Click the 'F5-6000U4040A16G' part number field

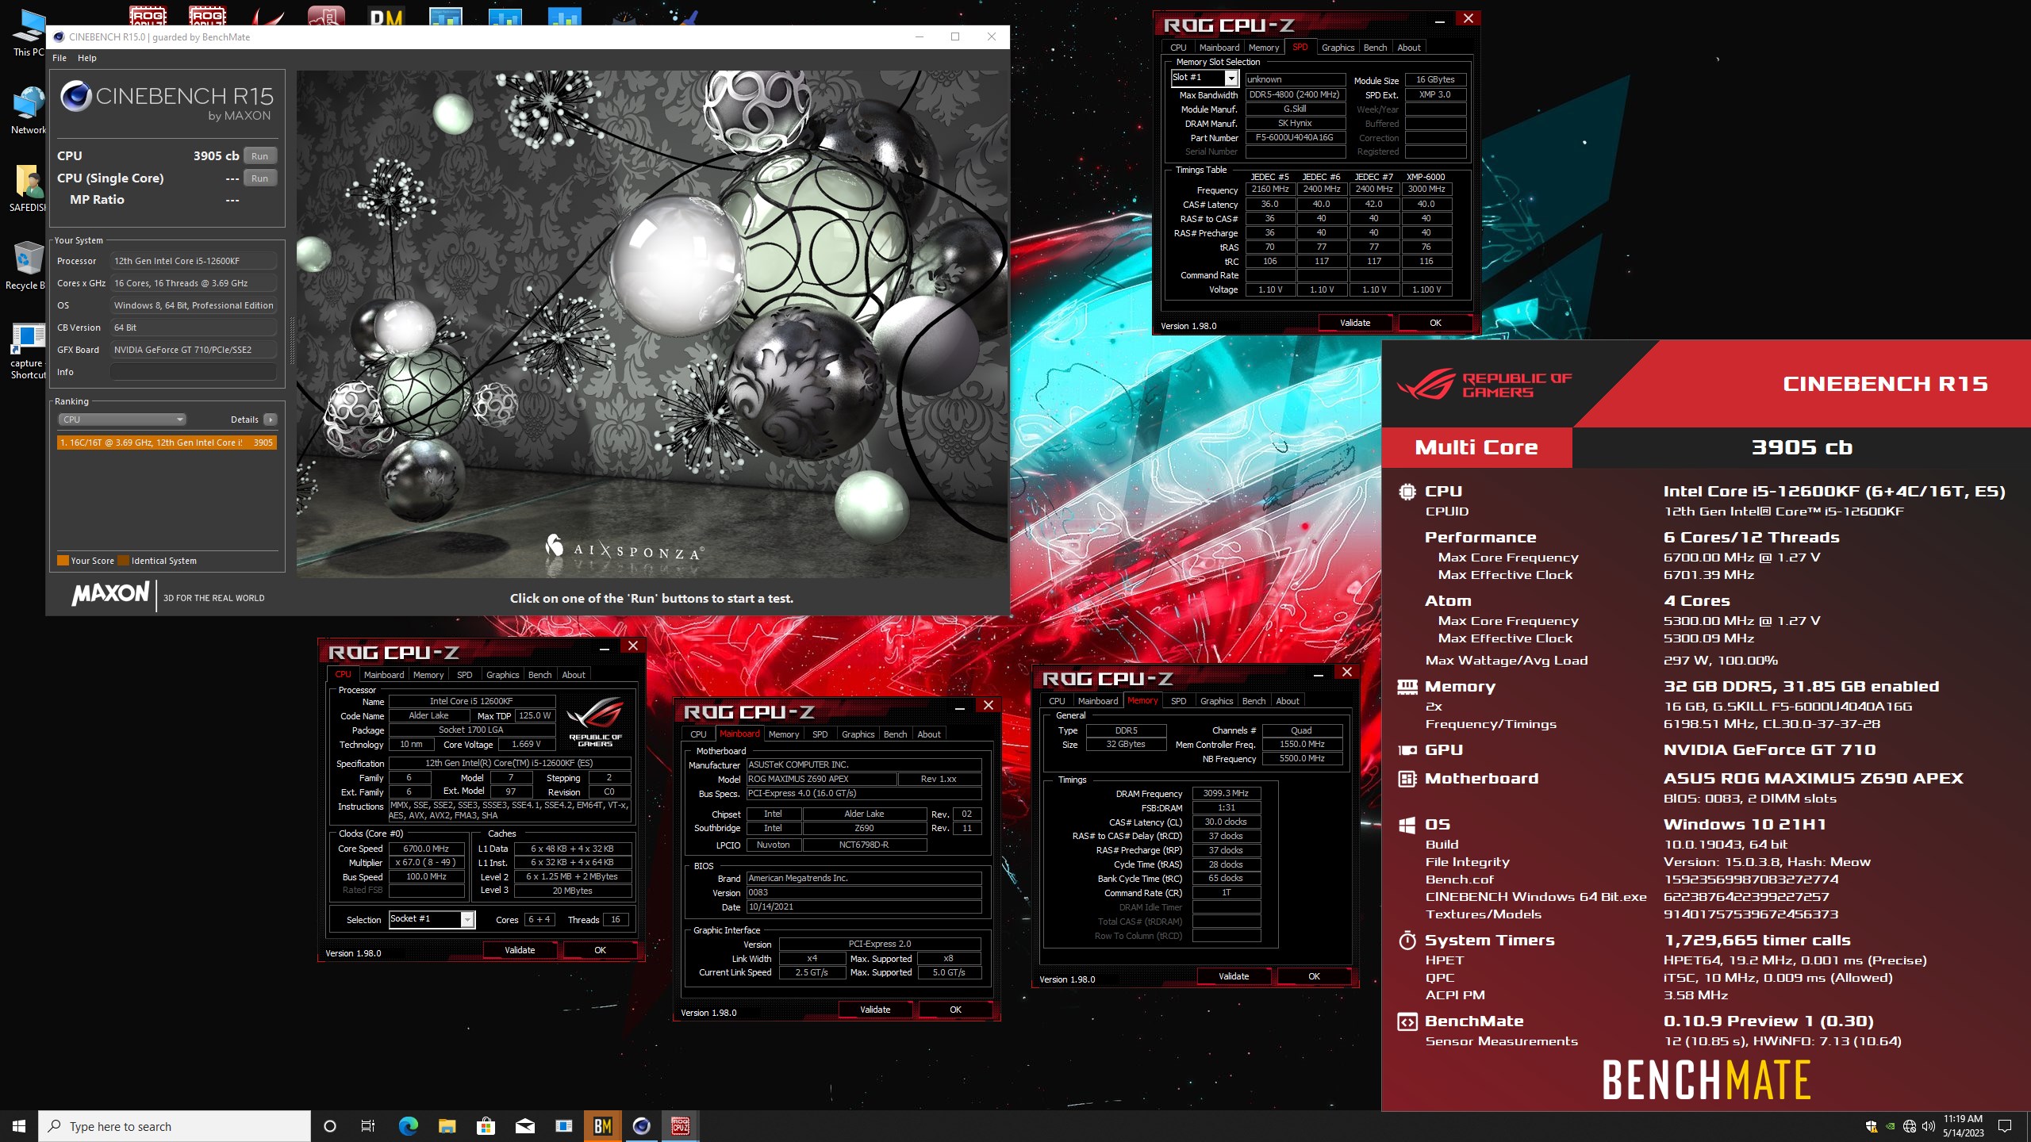tap(1295, 138)
